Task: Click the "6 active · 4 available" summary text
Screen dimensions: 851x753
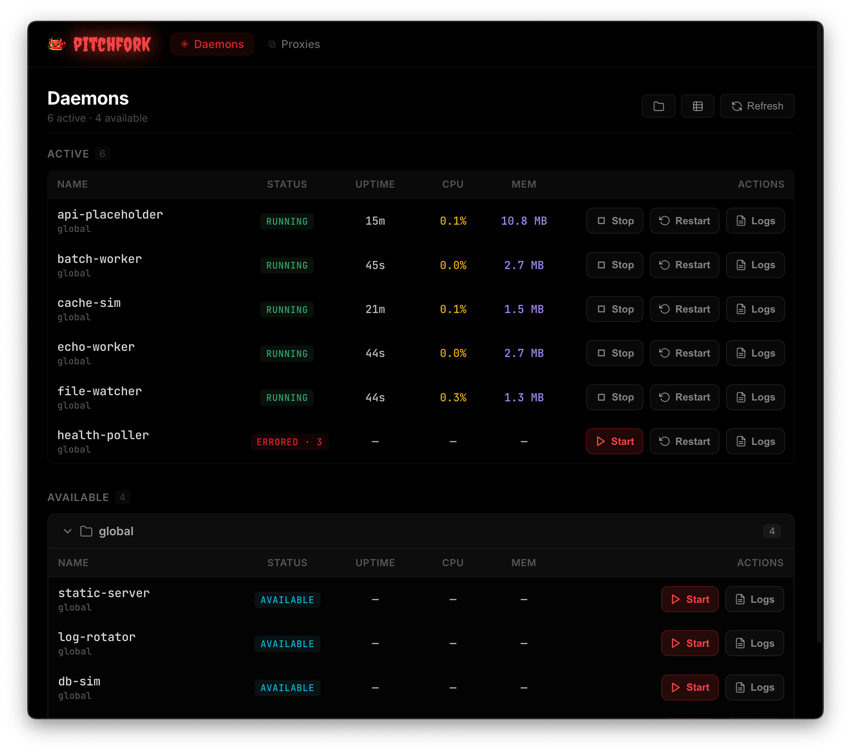Action: (97, 118)
